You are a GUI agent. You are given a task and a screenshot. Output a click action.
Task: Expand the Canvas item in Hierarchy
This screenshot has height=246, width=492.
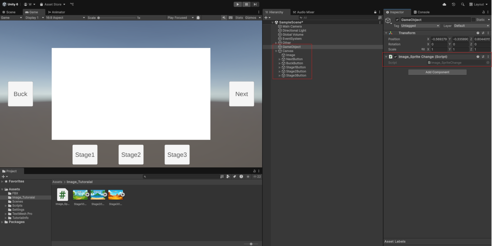(276, 51)
